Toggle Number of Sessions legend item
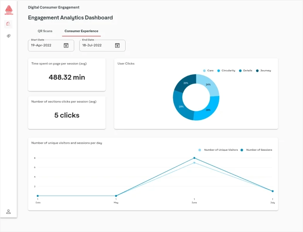The image size is (303, 232). pos(257,150)
